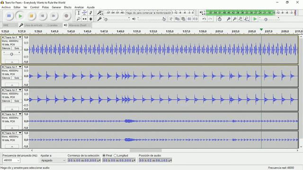
Task: Start playback with the green Play button
Action: (x=20, y=16)
